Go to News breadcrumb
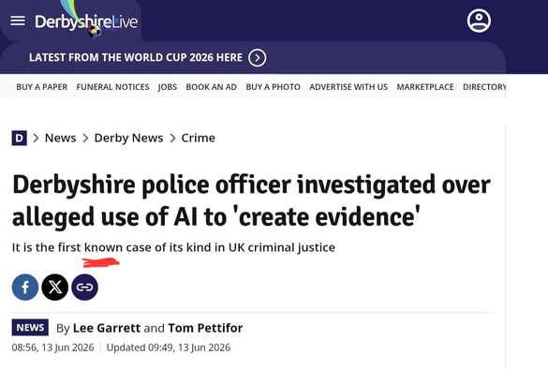The height and width of the screenshot is (369, 548). point(61,138)
